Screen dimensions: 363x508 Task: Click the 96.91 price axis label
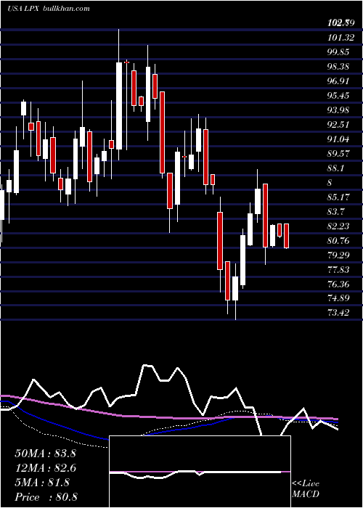(x=338, y=81)
